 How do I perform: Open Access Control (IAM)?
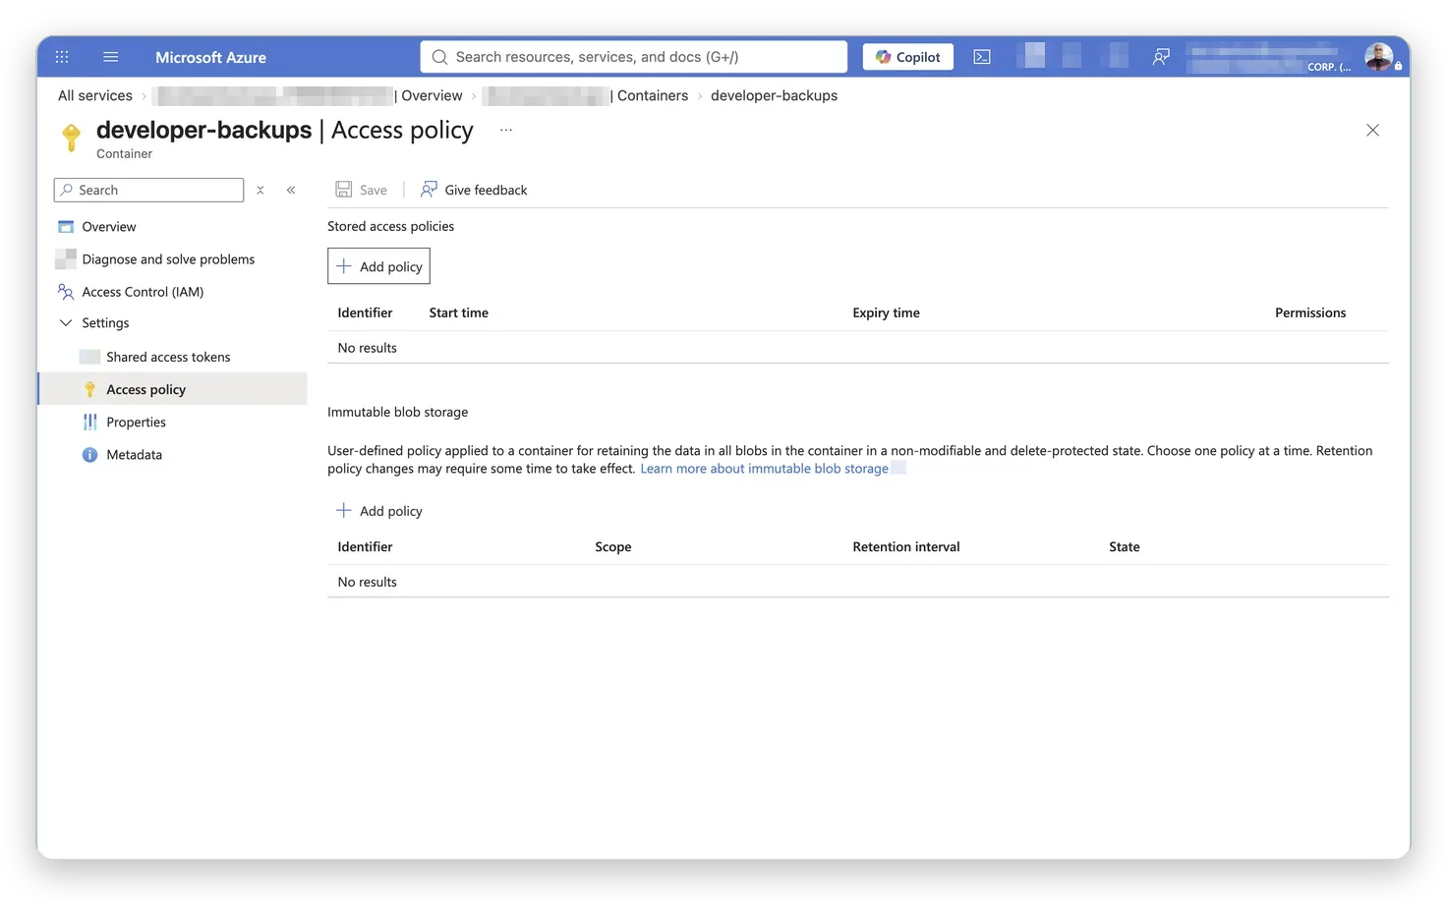(143, 292)
